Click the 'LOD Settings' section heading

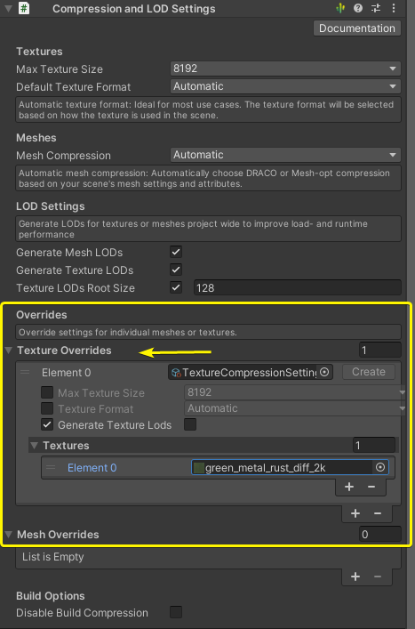tap(51, 206)
